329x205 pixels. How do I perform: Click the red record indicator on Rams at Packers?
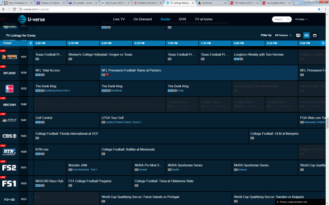(107, 75)
